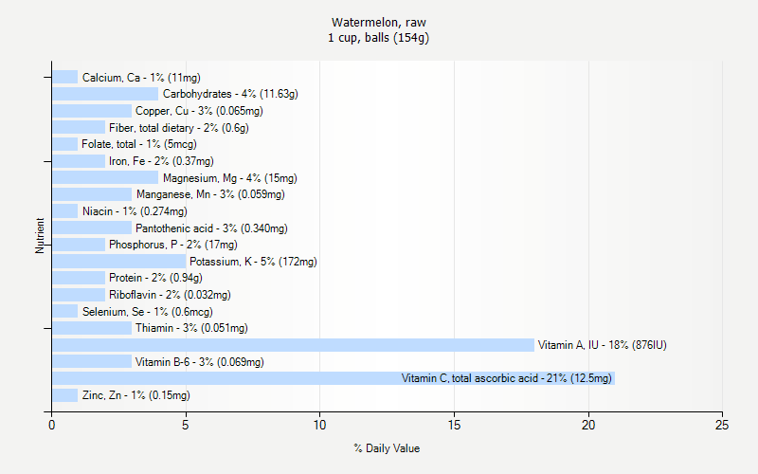
Task: Click the x-axis tick label 25
Action: pos(722,425)
